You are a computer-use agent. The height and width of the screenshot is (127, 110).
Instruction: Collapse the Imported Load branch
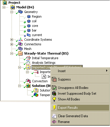tap(19, 67)
